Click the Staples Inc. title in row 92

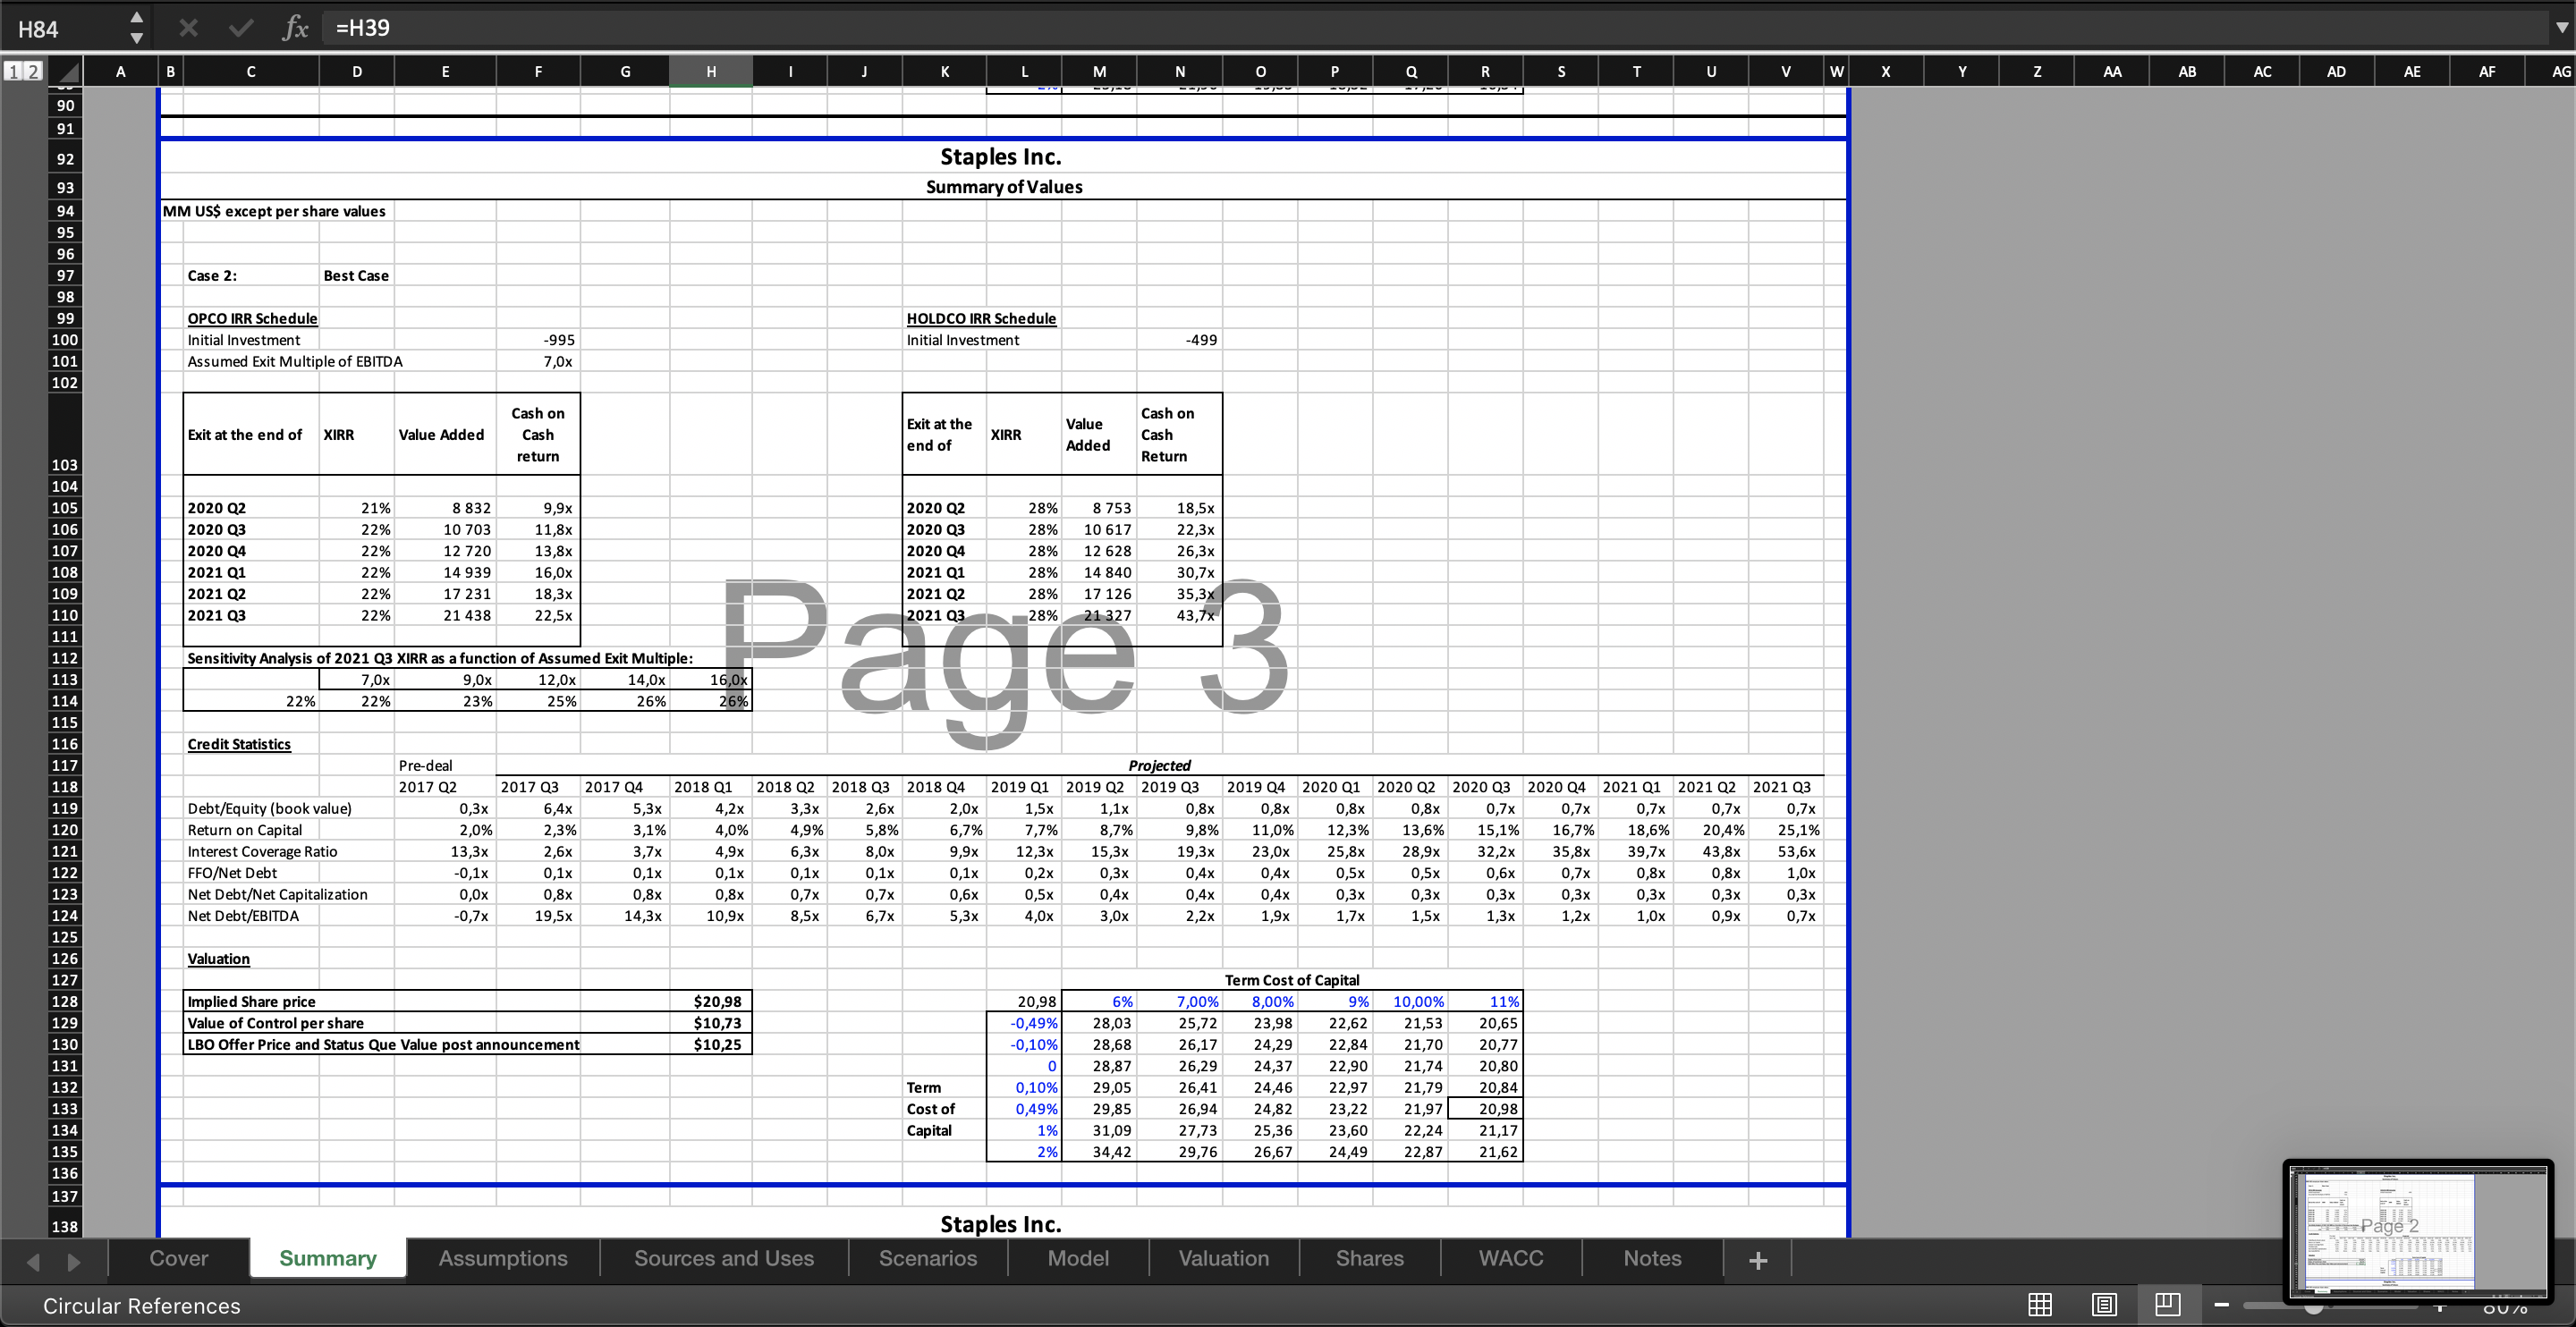pyautogui.click(x=1001, y=157)
